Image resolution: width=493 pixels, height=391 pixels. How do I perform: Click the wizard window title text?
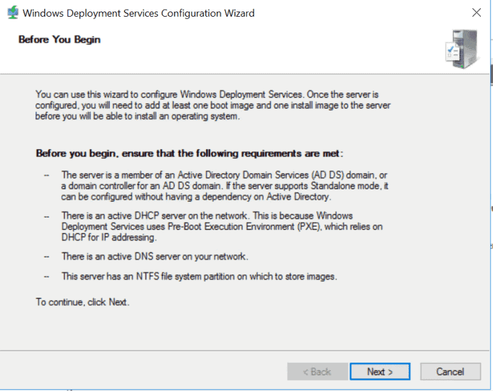[139, 13]
